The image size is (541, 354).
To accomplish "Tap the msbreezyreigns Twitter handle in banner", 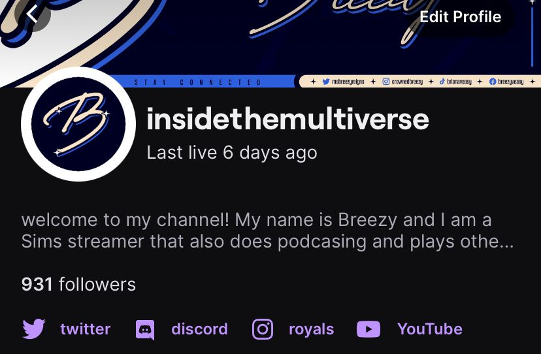I will pos(343,82).
